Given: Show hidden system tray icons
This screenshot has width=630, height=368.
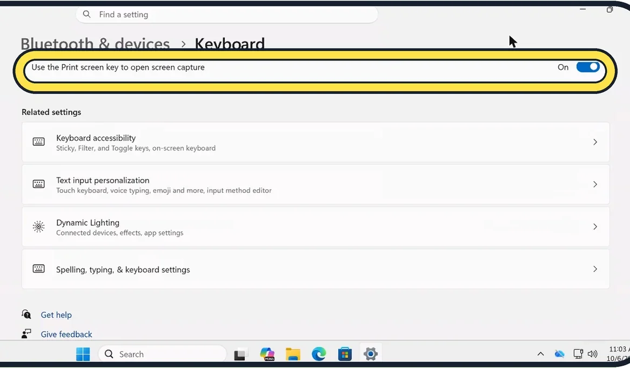Looking at the screenshot, I should pos(541,354).
